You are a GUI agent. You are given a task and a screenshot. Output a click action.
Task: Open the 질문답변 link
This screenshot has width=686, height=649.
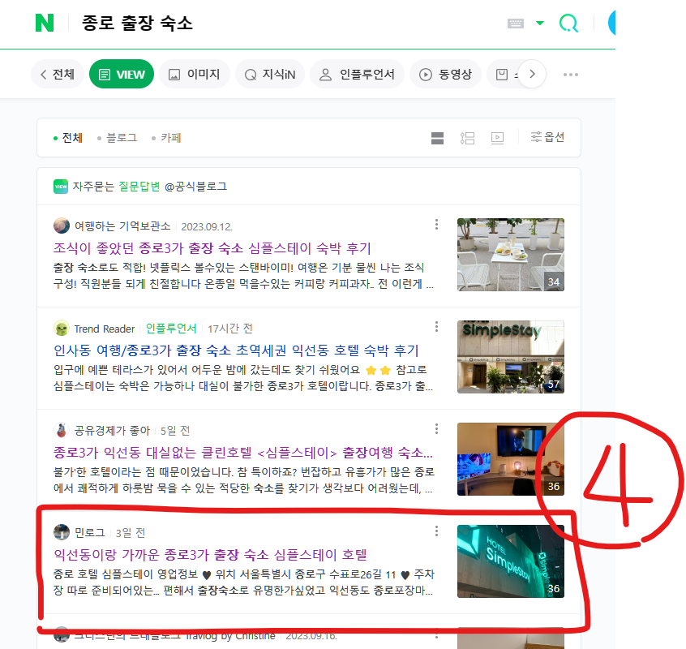pos(139,187)
